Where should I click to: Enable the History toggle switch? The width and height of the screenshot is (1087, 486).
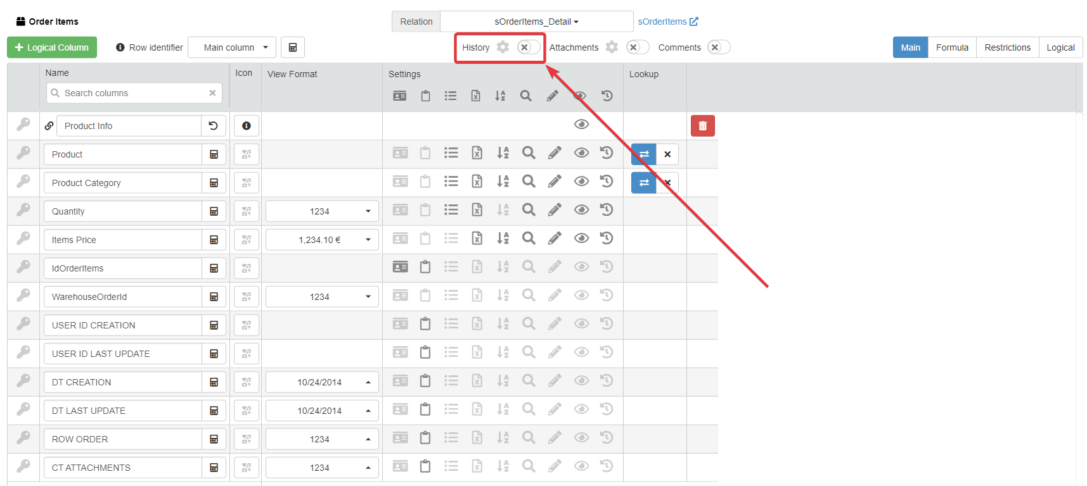pyautogui.click(x=528, y=47)
